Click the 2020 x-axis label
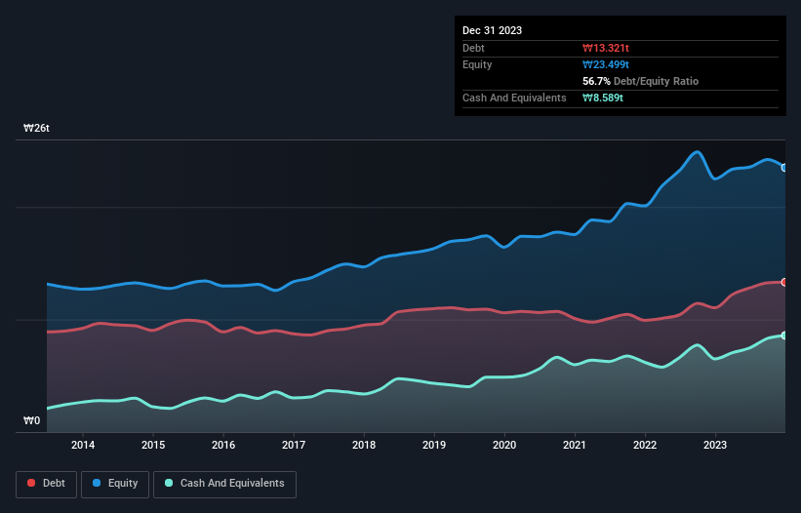Viewport: 801px width, 513px height. pyautogui.click(x=504, y=445)
